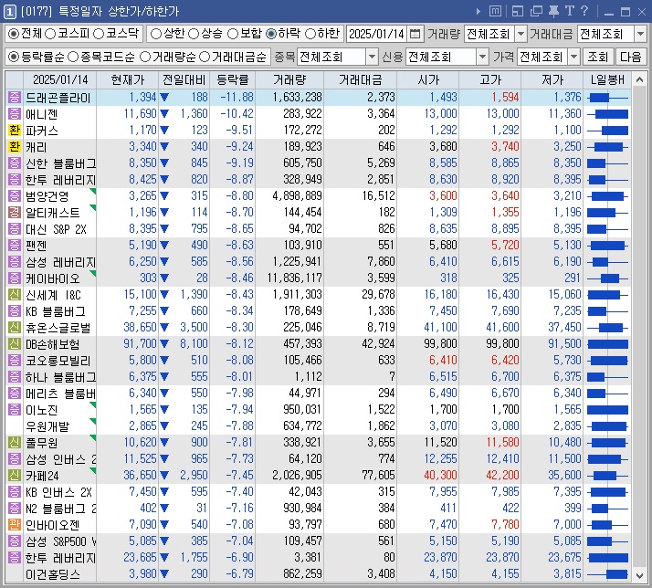Open the 거래대금 filter dropdown
652x588 pixels.
(640, 34)
